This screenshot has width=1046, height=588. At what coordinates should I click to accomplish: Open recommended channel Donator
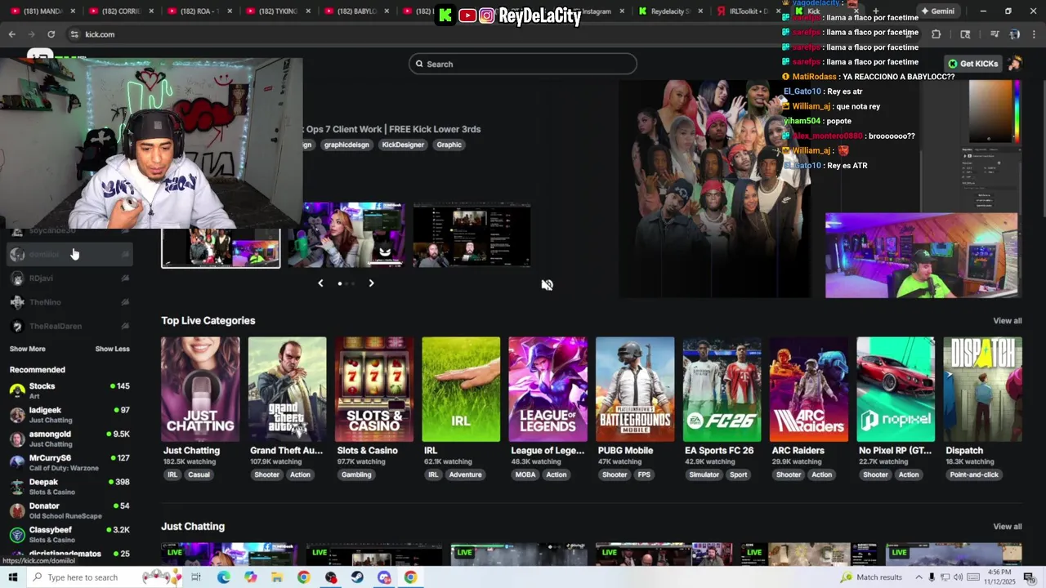pos(69,510)
